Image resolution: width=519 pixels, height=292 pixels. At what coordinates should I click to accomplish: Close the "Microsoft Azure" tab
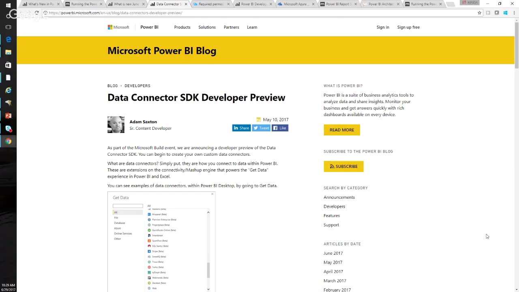[313, 4]
